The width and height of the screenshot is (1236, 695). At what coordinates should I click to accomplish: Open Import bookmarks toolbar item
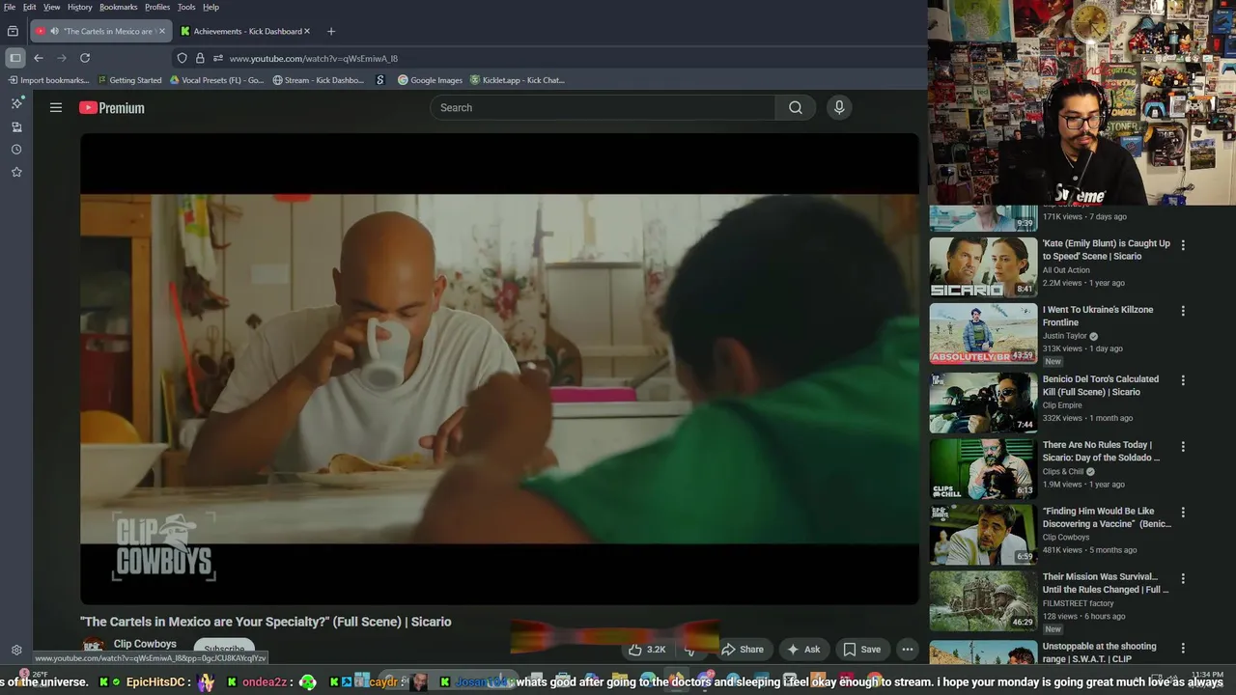click(x=49, y=80)
